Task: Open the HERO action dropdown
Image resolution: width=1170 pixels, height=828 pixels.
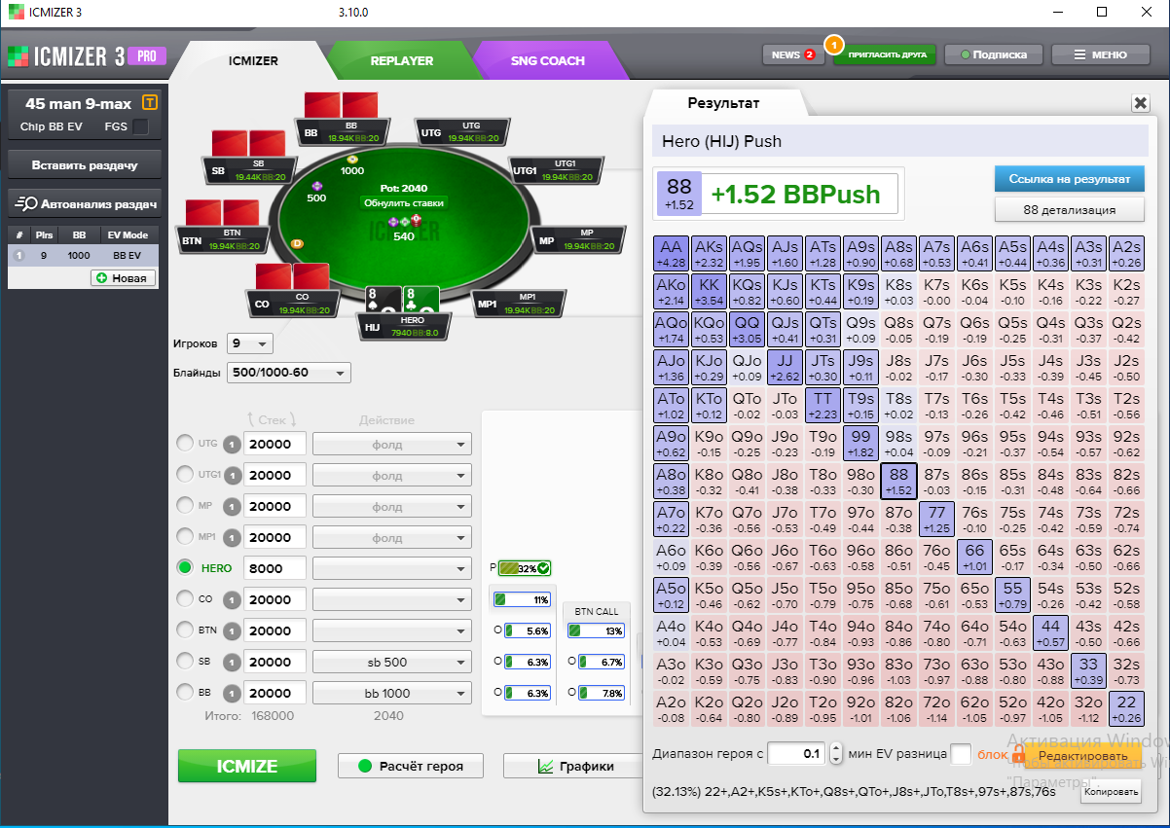Action: (x=391, y=568)
